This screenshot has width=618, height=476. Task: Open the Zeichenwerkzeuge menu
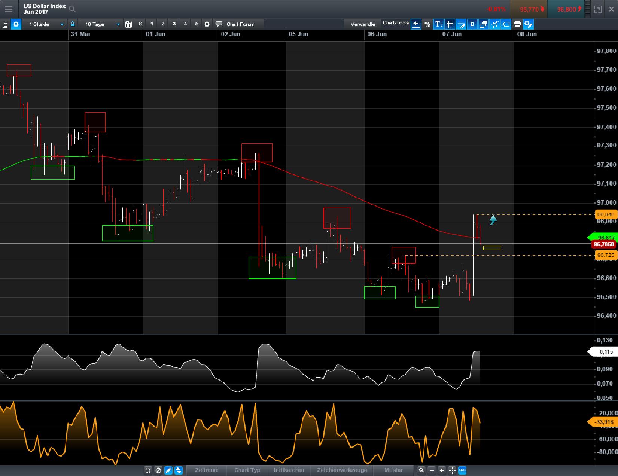342,470
